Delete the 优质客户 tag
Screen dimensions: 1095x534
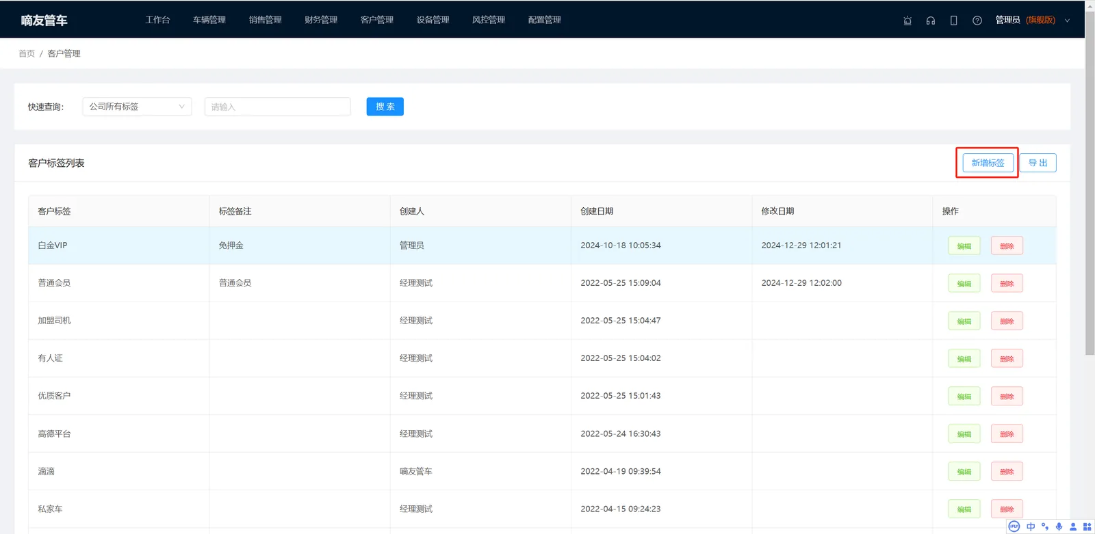(x=1007, y=397)
